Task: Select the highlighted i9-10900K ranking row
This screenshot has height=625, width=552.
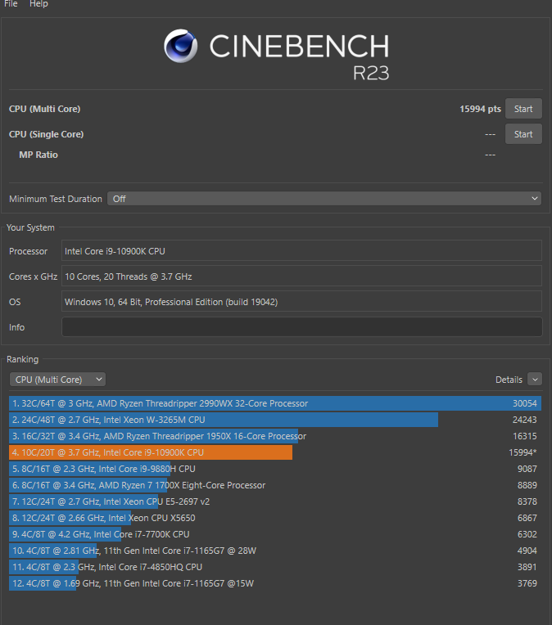Action: [275, 452]
